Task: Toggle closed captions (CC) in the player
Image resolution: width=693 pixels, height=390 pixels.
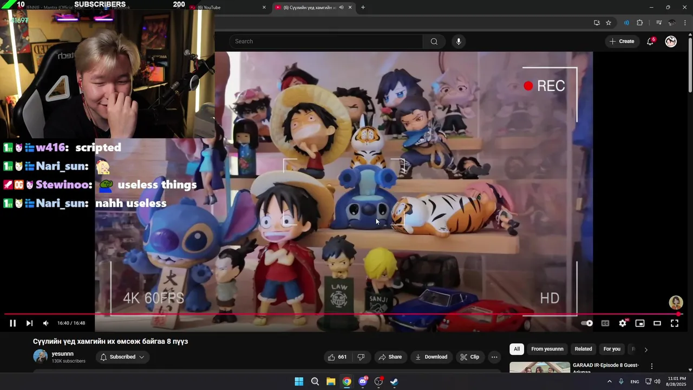Action: (x=605, y=323)
